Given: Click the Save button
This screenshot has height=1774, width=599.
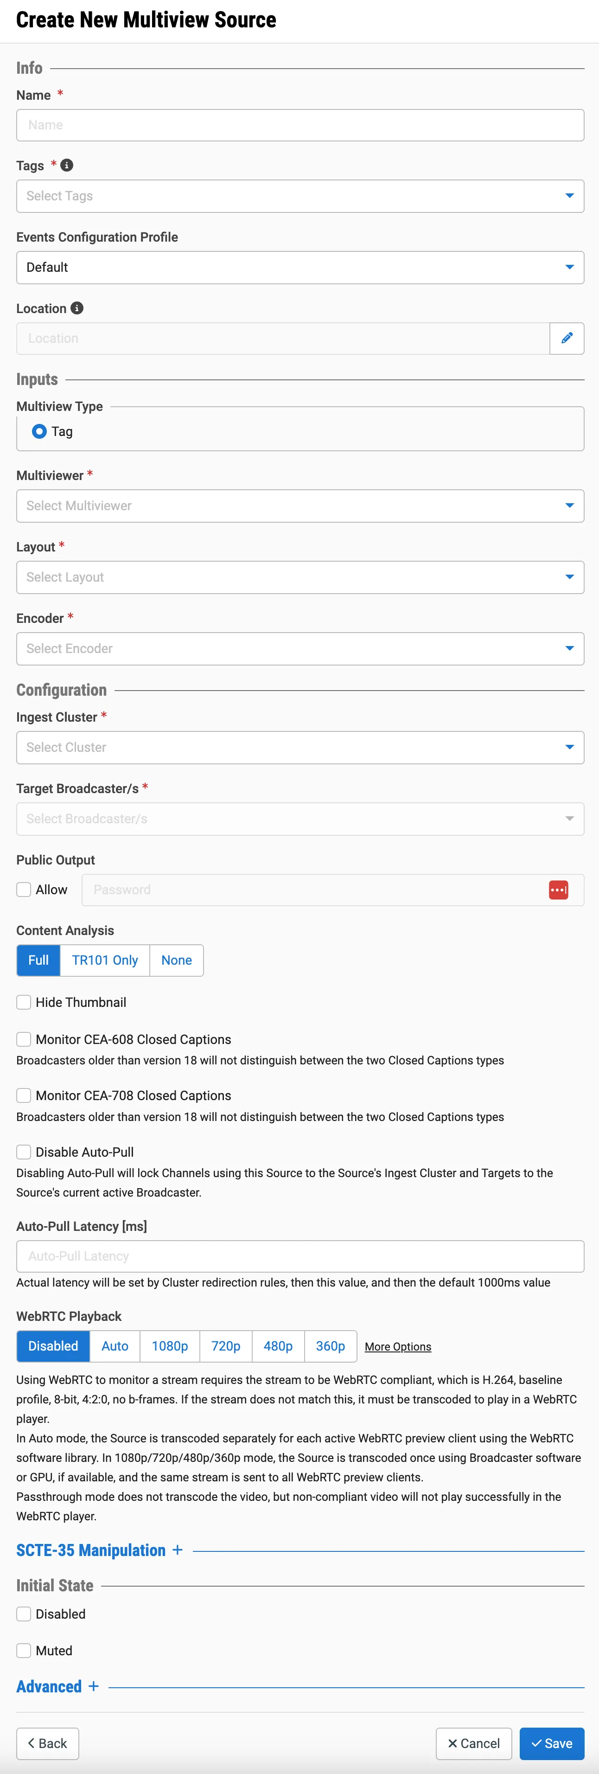Looking at the screenshot, I should (552, 1743).
